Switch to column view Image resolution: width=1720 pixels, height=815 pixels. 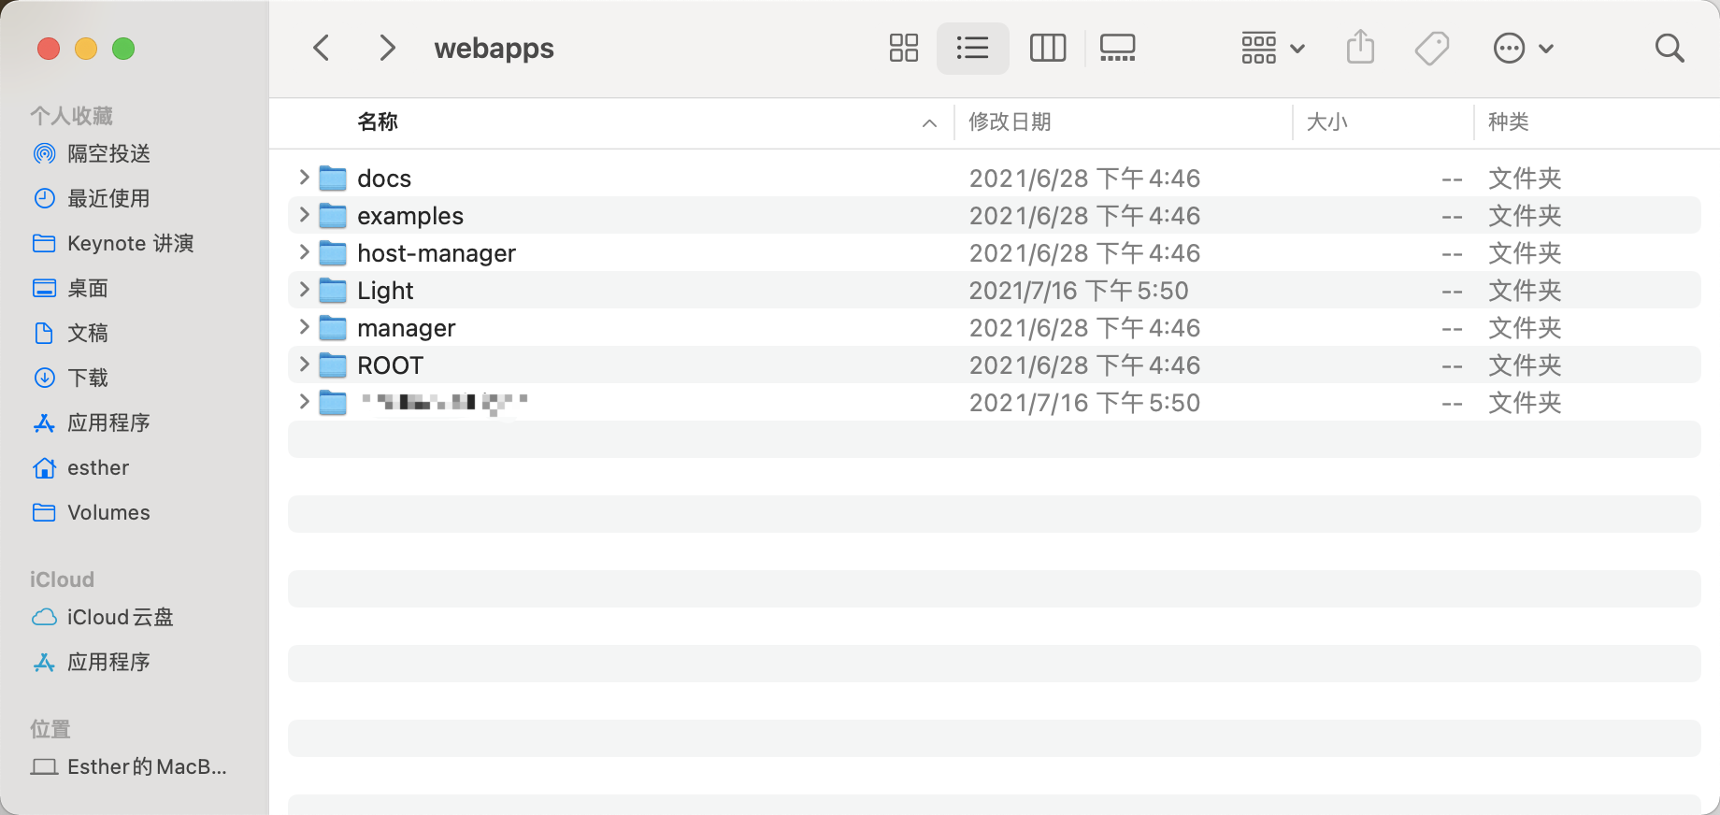click(1048, 48)
